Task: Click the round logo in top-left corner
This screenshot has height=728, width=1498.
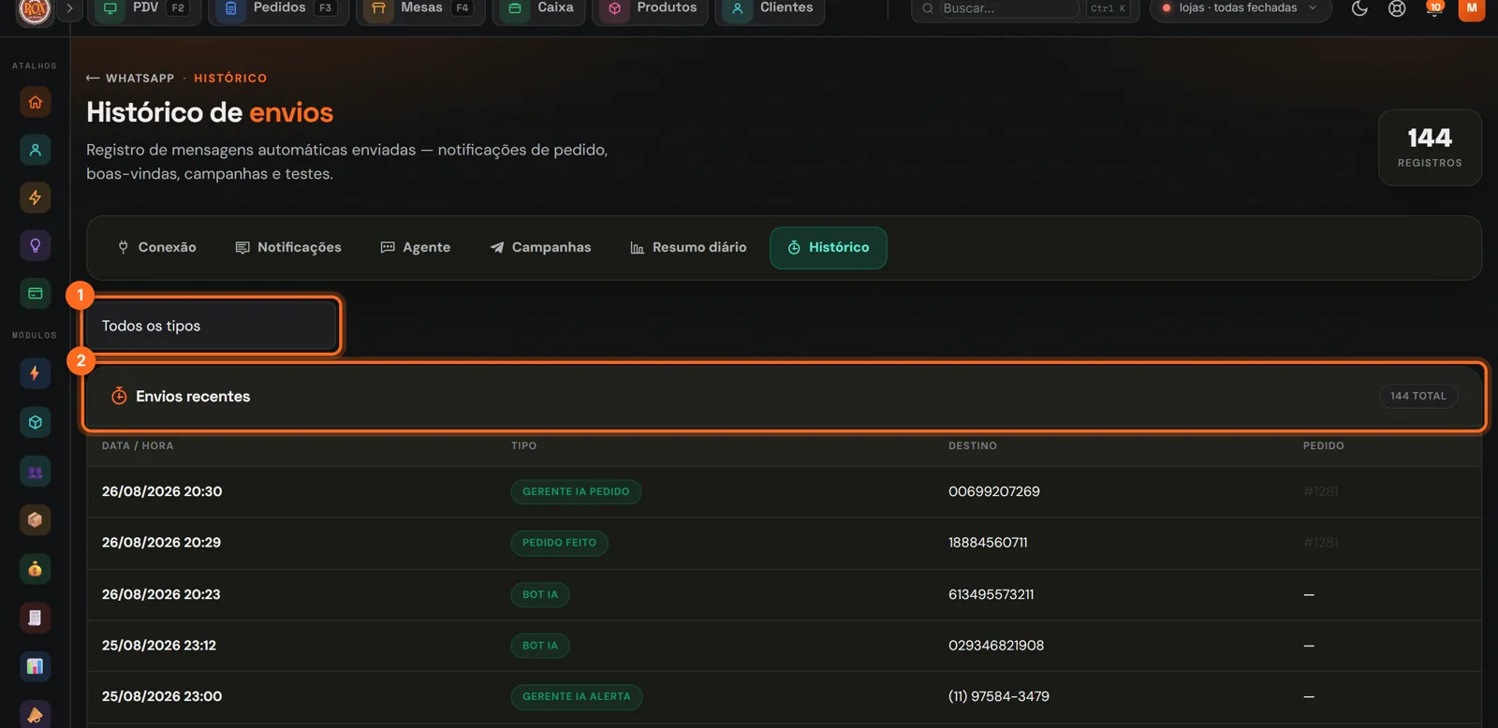Action: click(35, 9)
